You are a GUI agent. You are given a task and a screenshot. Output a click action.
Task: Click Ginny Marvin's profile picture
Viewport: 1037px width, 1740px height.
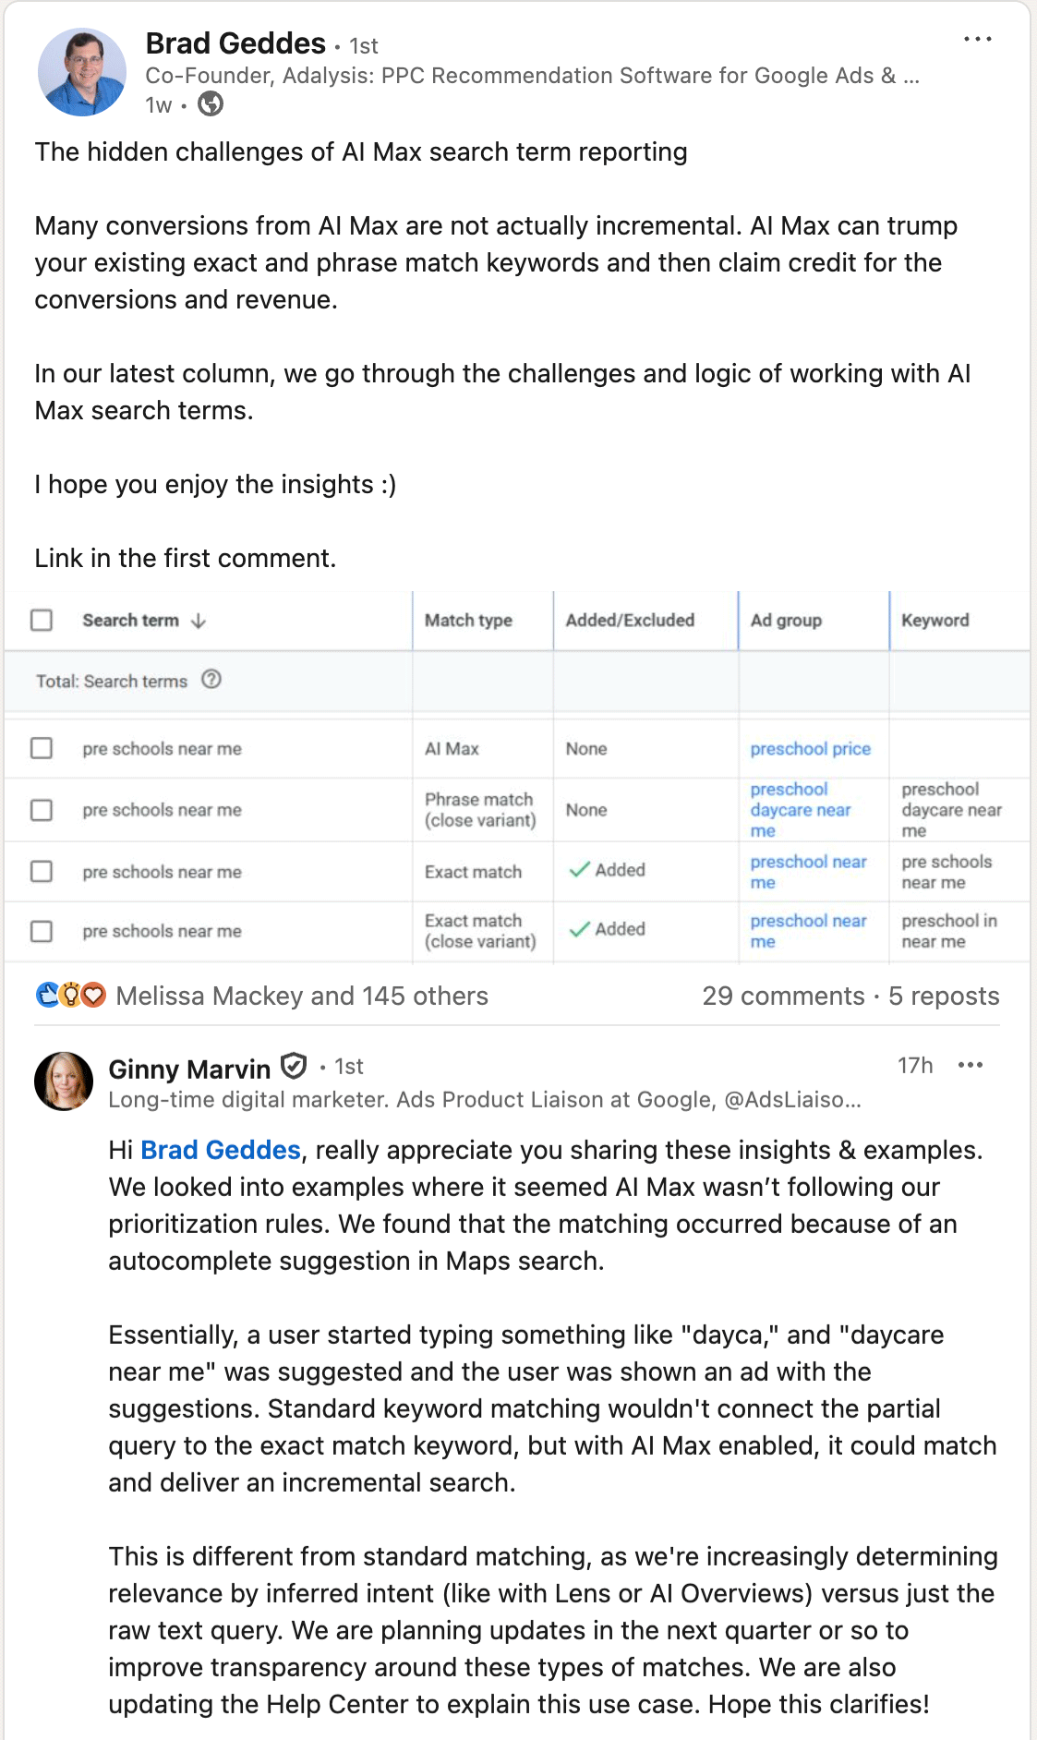[64, 1081]
